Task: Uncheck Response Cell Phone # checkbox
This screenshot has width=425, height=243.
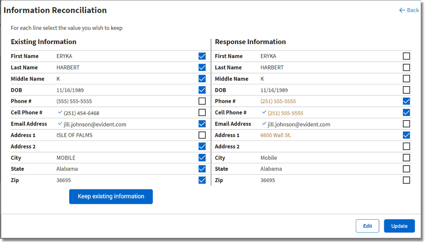Action: 406,112
